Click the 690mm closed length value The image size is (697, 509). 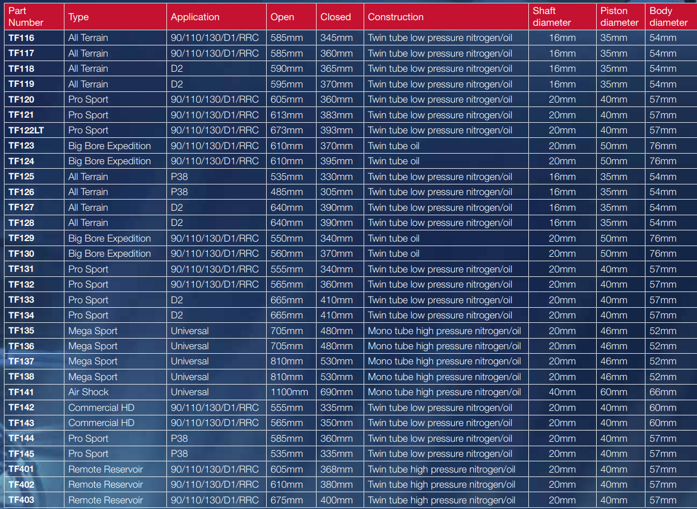[x=337, y=392]
